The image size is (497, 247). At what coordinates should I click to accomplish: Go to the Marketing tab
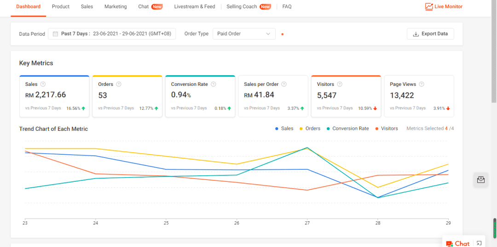pyautogui.click(x=116, y=7)
